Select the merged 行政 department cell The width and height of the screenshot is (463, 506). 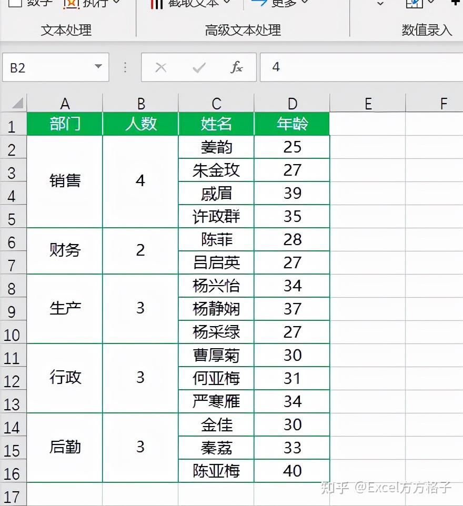coord(65,378)
